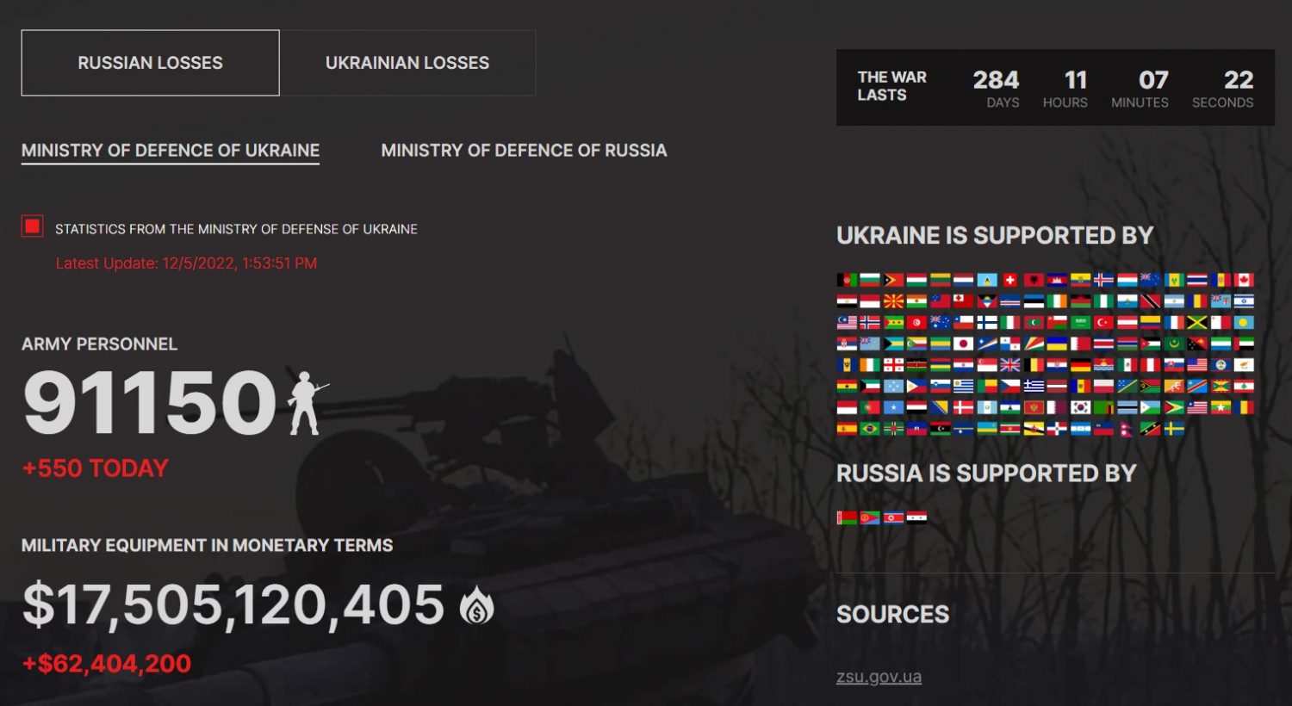Image resolution: width=1292 pixels, height=706 pixels.
Task: Click the burning dollar flame icon
Action: pos(476,604)
